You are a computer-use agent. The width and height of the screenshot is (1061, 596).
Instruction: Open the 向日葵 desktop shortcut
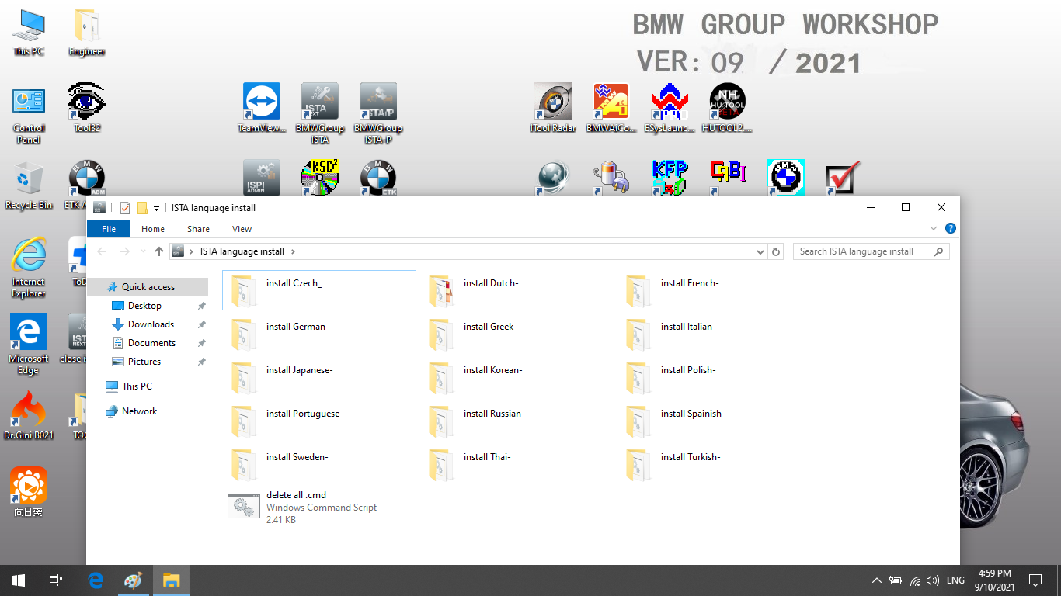click(29, 492)
